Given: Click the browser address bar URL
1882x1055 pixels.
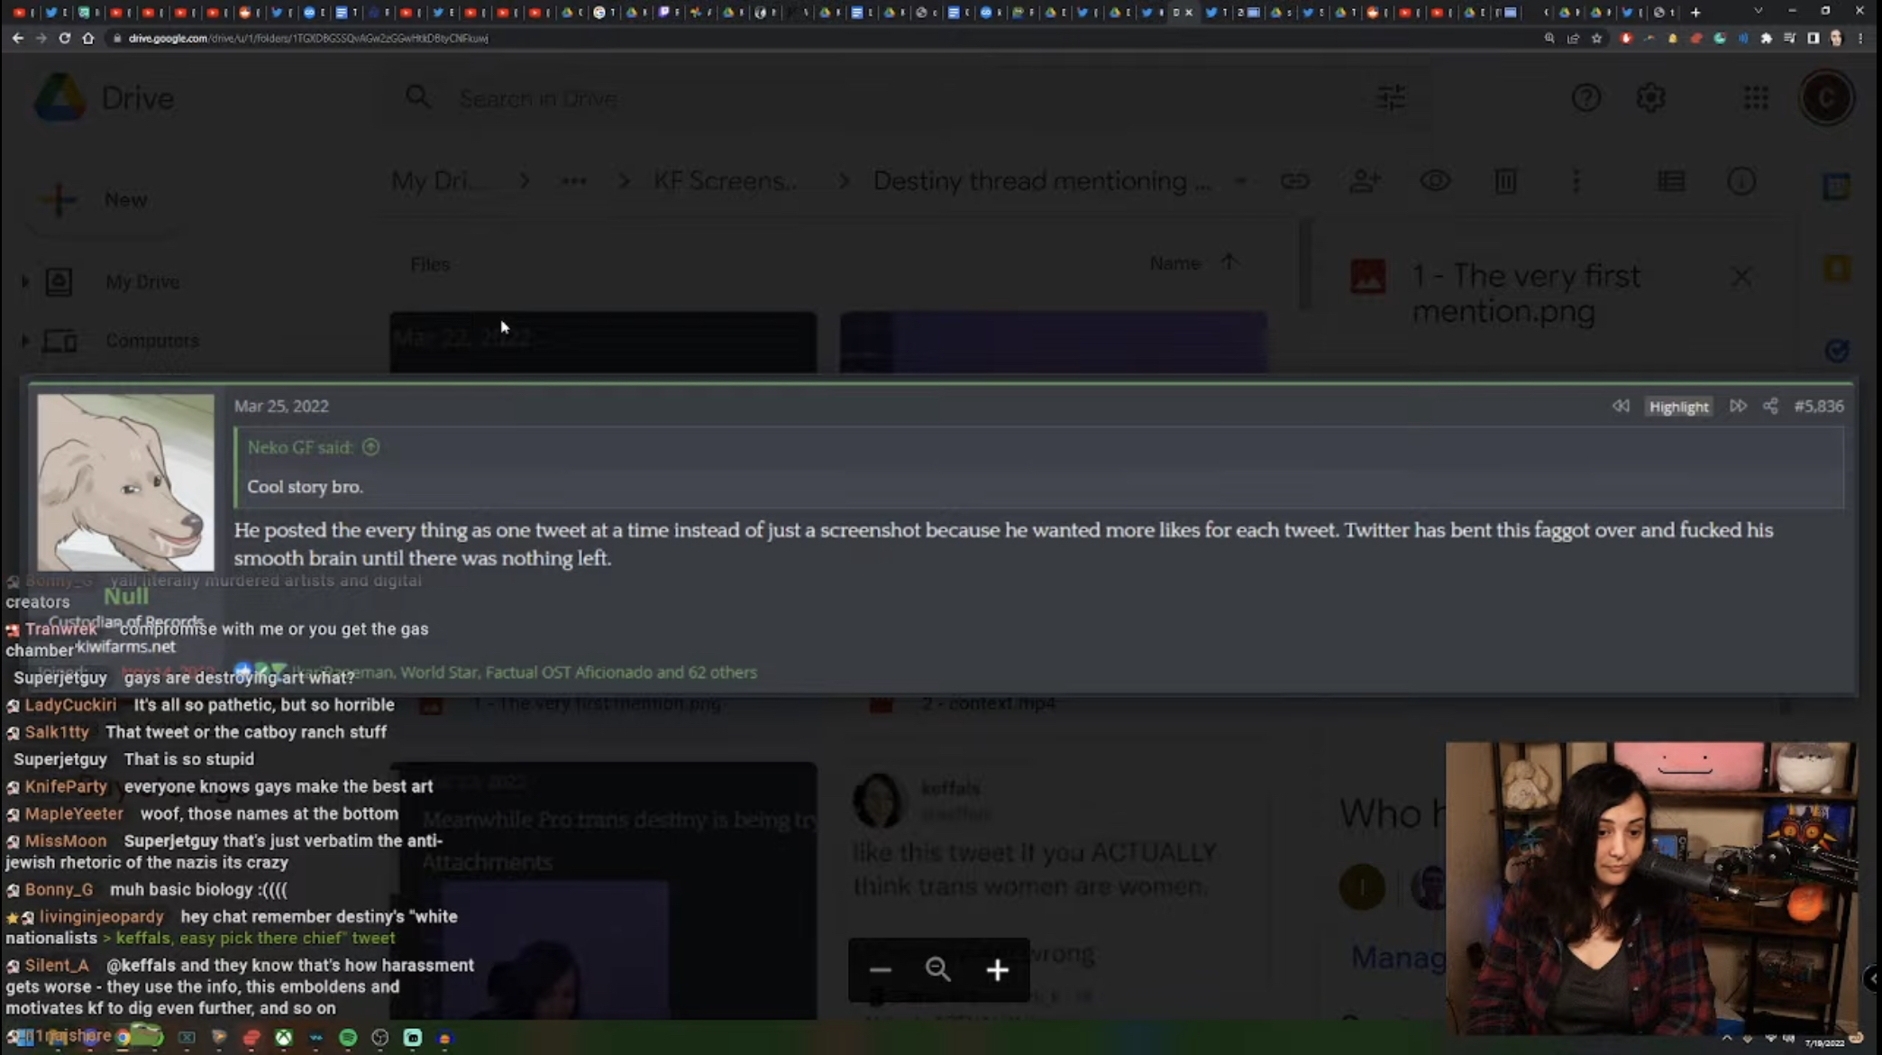Looking at the screenshot, I should (x=308, y=38).
